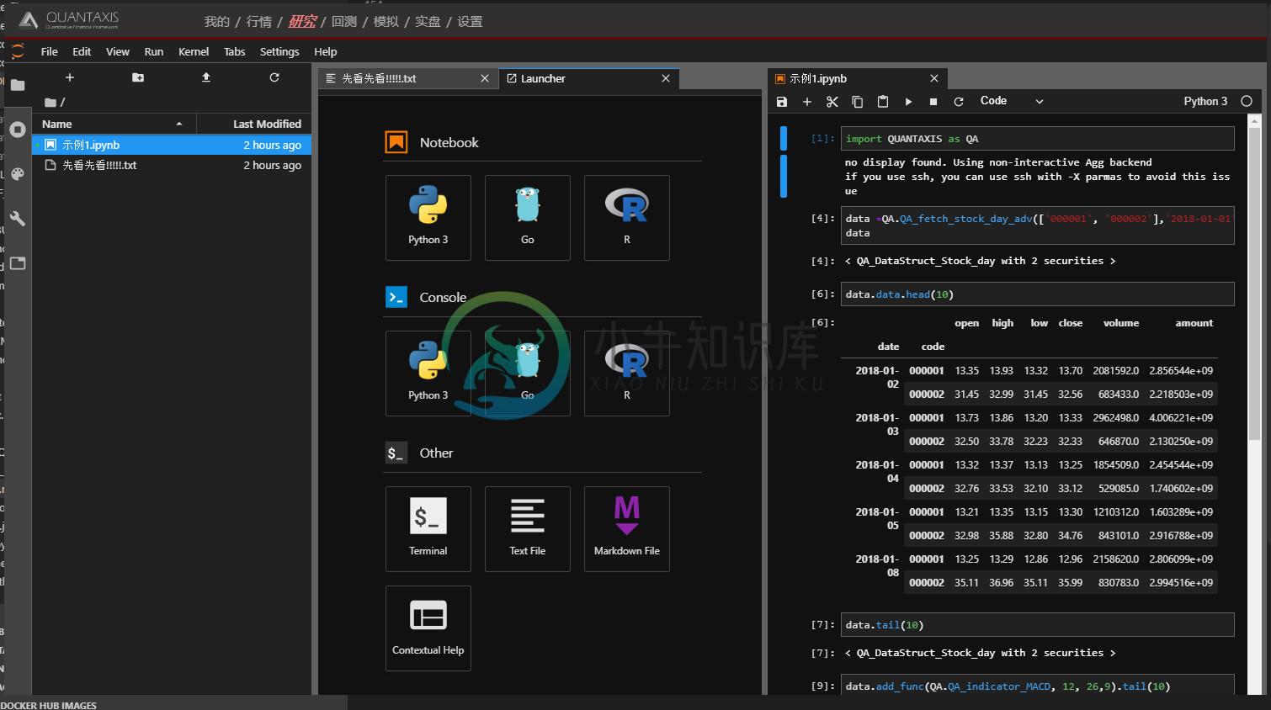This screenshot has height=710, width=1271.
Task: Launch an R notebook
Action: point(627,218)
